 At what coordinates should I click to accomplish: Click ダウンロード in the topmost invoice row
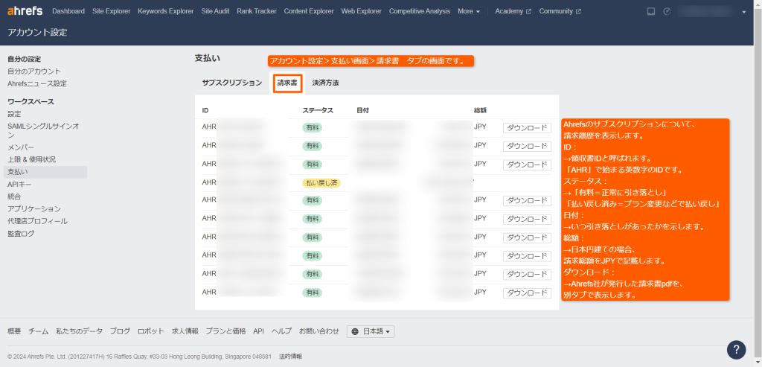click(x=528, y=128)
